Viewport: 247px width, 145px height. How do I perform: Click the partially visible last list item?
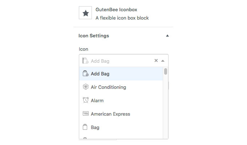tap(121, 138)
